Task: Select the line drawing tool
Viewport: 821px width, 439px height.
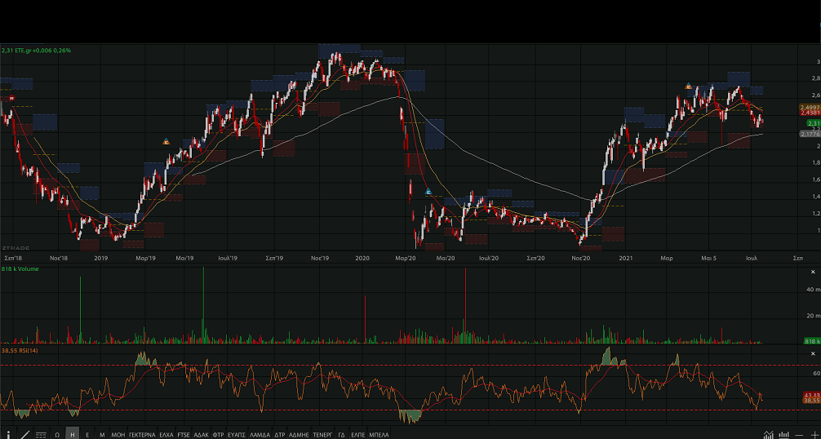Action: coord(24,435)
